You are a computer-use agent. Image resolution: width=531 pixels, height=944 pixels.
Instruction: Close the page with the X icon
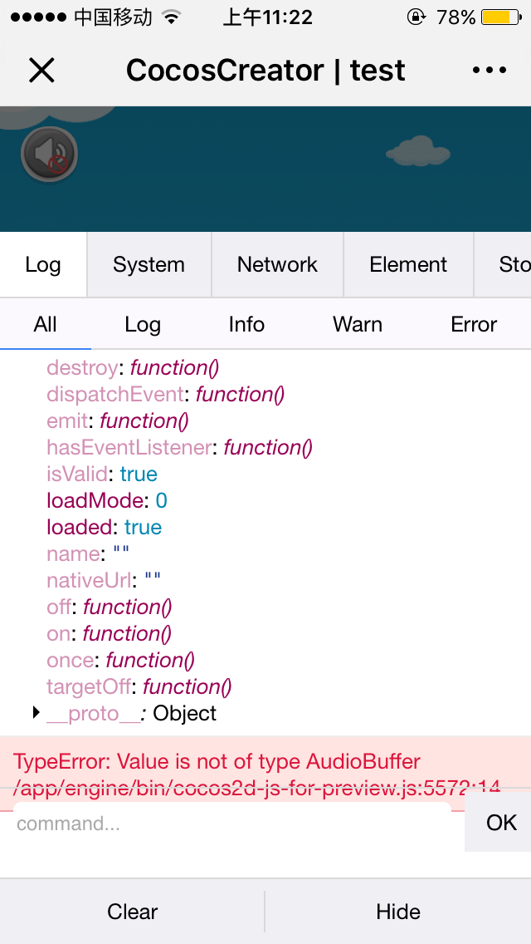[x=41, y=71]
